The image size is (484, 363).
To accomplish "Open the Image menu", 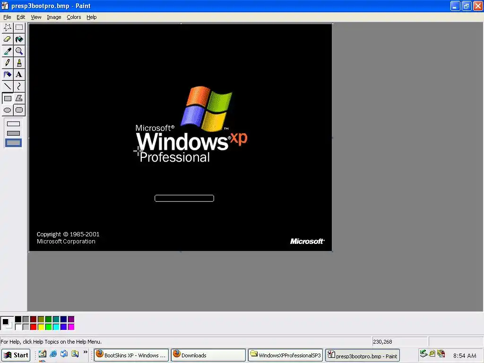I will coord(54,17).
